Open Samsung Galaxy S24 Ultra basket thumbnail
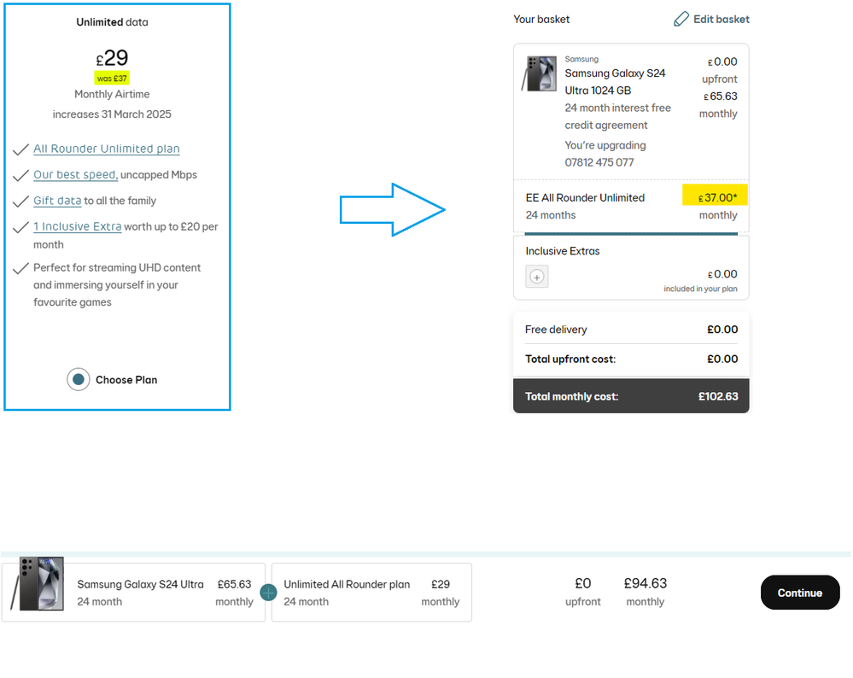853x678 pixels. click(539, 73)
